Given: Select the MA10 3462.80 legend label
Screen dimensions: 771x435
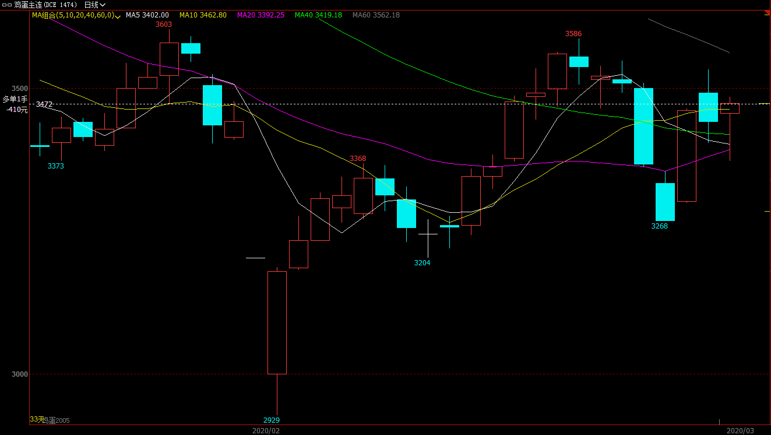Looking at the screenshot, I should (x=203, y=15).
